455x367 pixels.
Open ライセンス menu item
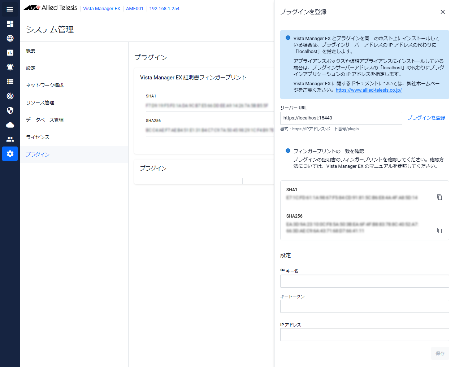(74, 137)
